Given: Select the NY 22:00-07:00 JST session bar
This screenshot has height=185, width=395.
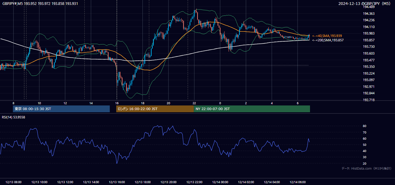Looking at the screenshot, I should [x=252, y=109].
